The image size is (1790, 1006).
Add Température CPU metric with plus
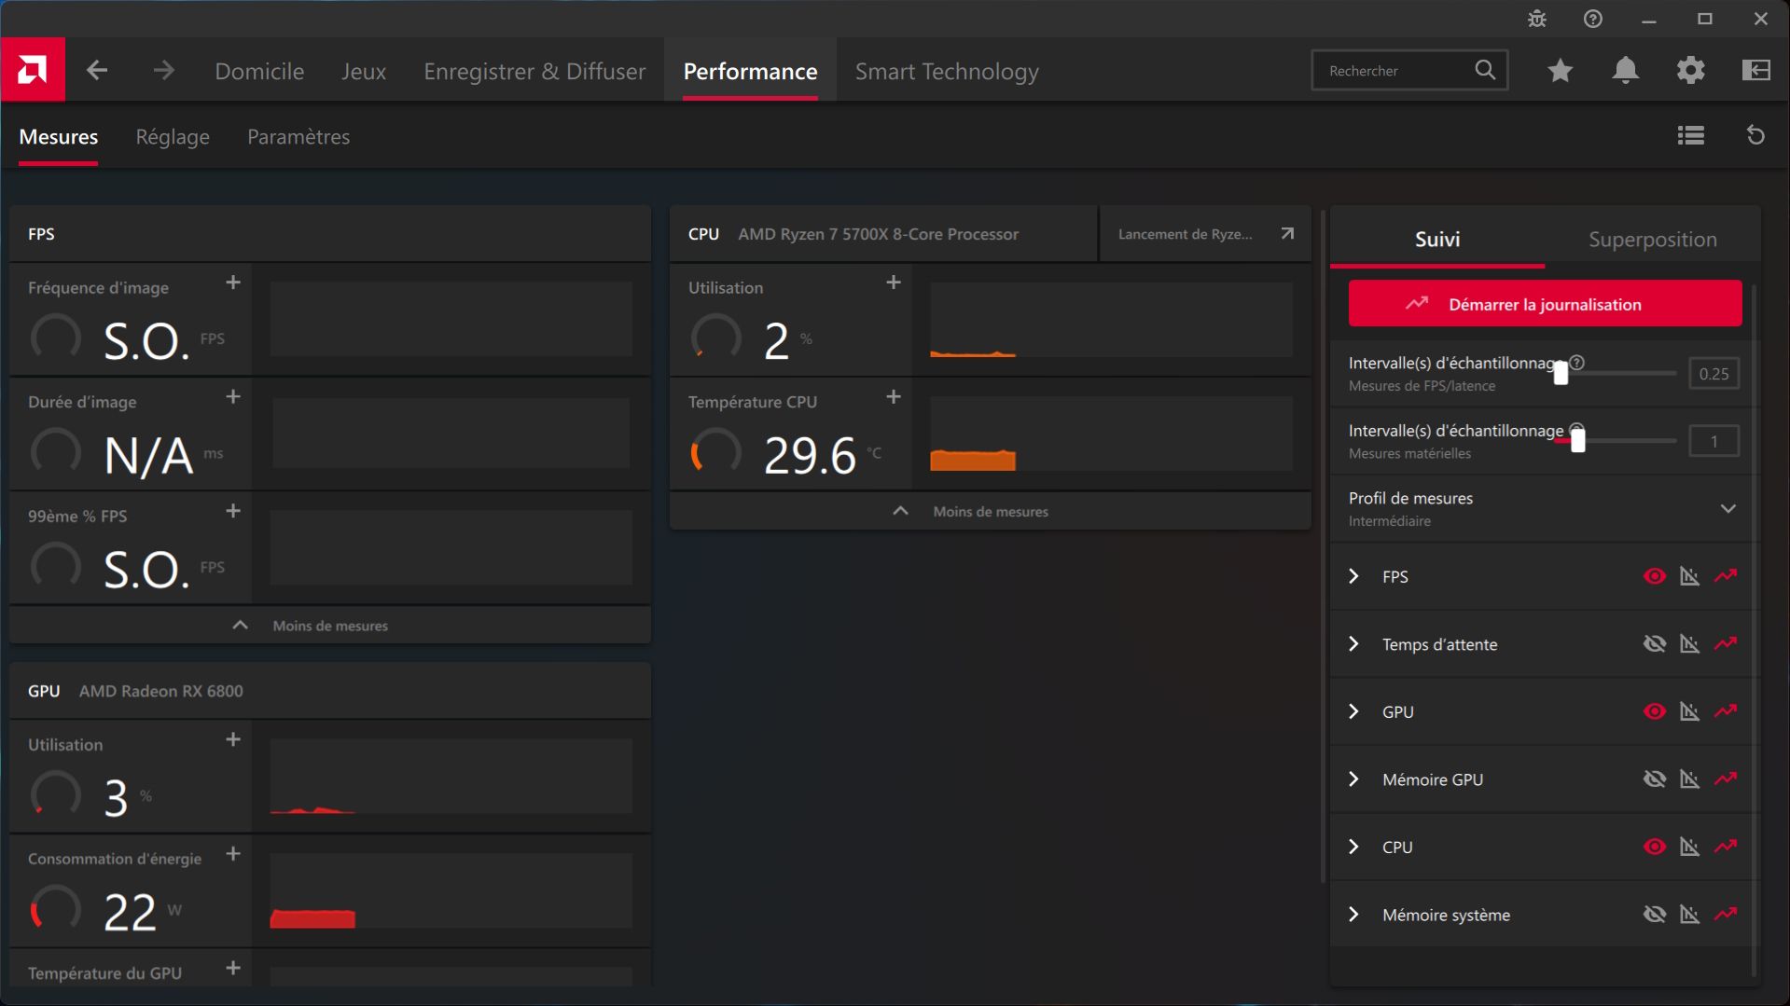(x=894, y=397)
